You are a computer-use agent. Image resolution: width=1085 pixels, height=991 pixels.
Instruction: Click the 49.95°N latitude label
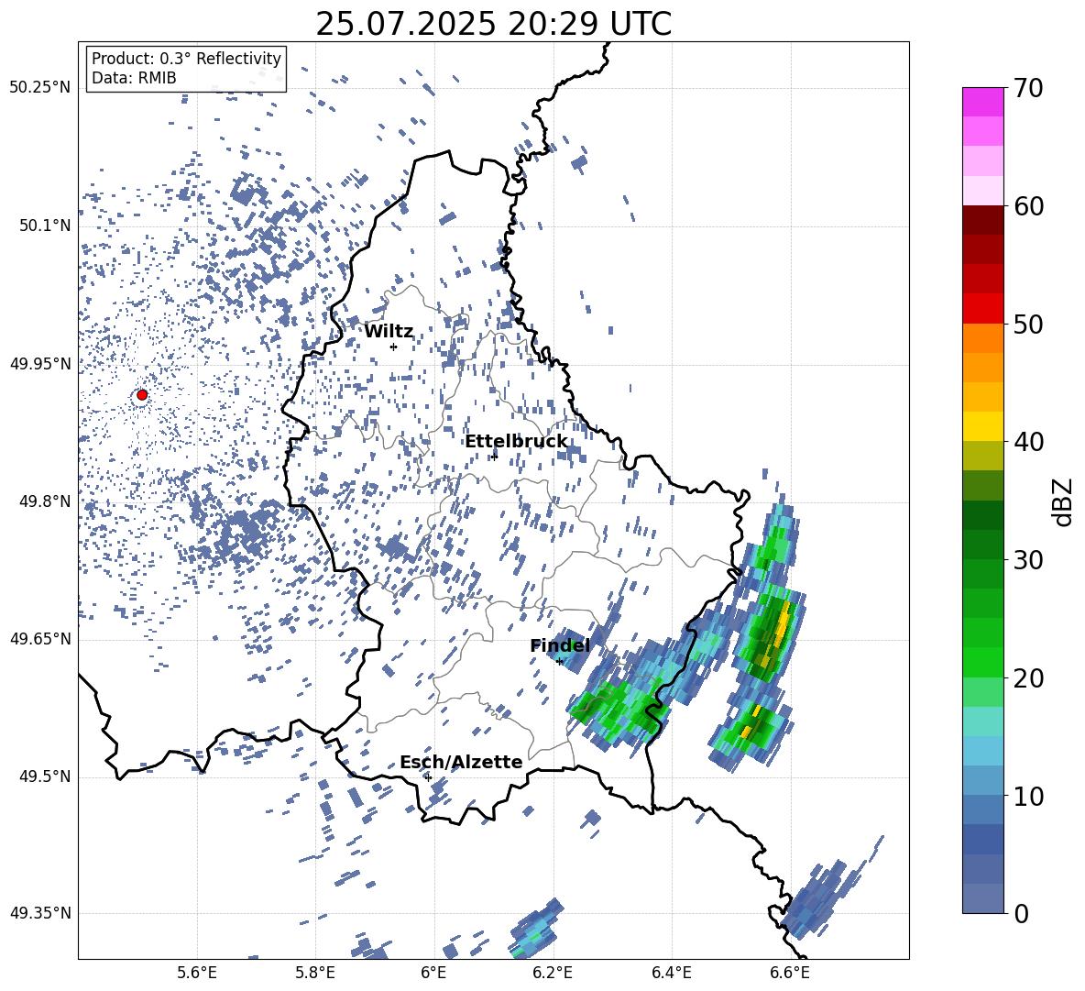click(x=40, y=364)
